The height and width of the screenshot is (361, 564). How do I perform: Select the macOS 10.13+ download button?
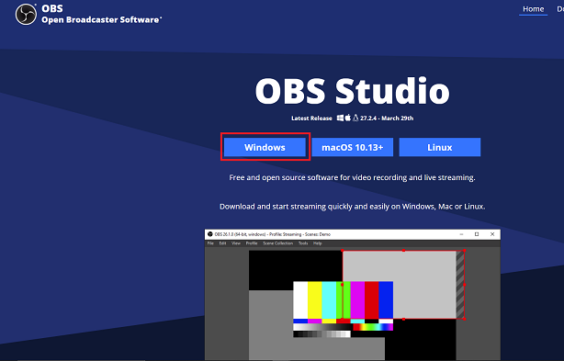pos(352,147)
